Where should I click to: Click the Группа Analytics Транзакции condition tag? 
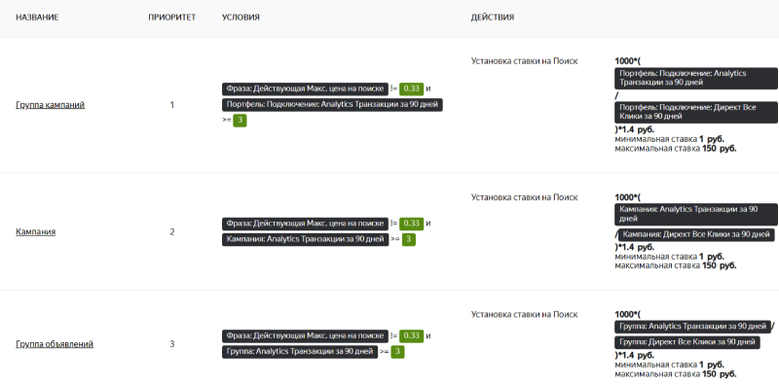pos(300,352)
